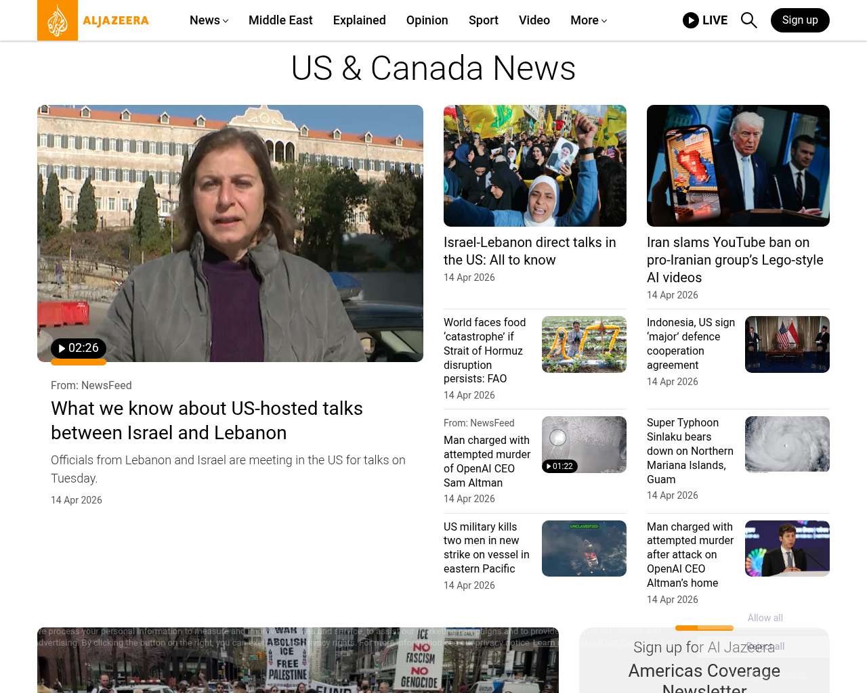Click the LIVE play icon
This screenshot has width=867, height=693.
click(690, 20)
